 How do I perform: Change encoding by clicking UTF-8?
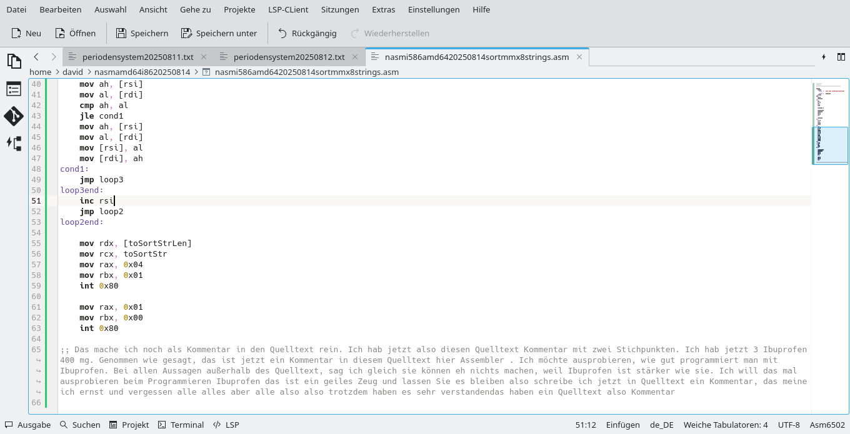click(789, 425)
